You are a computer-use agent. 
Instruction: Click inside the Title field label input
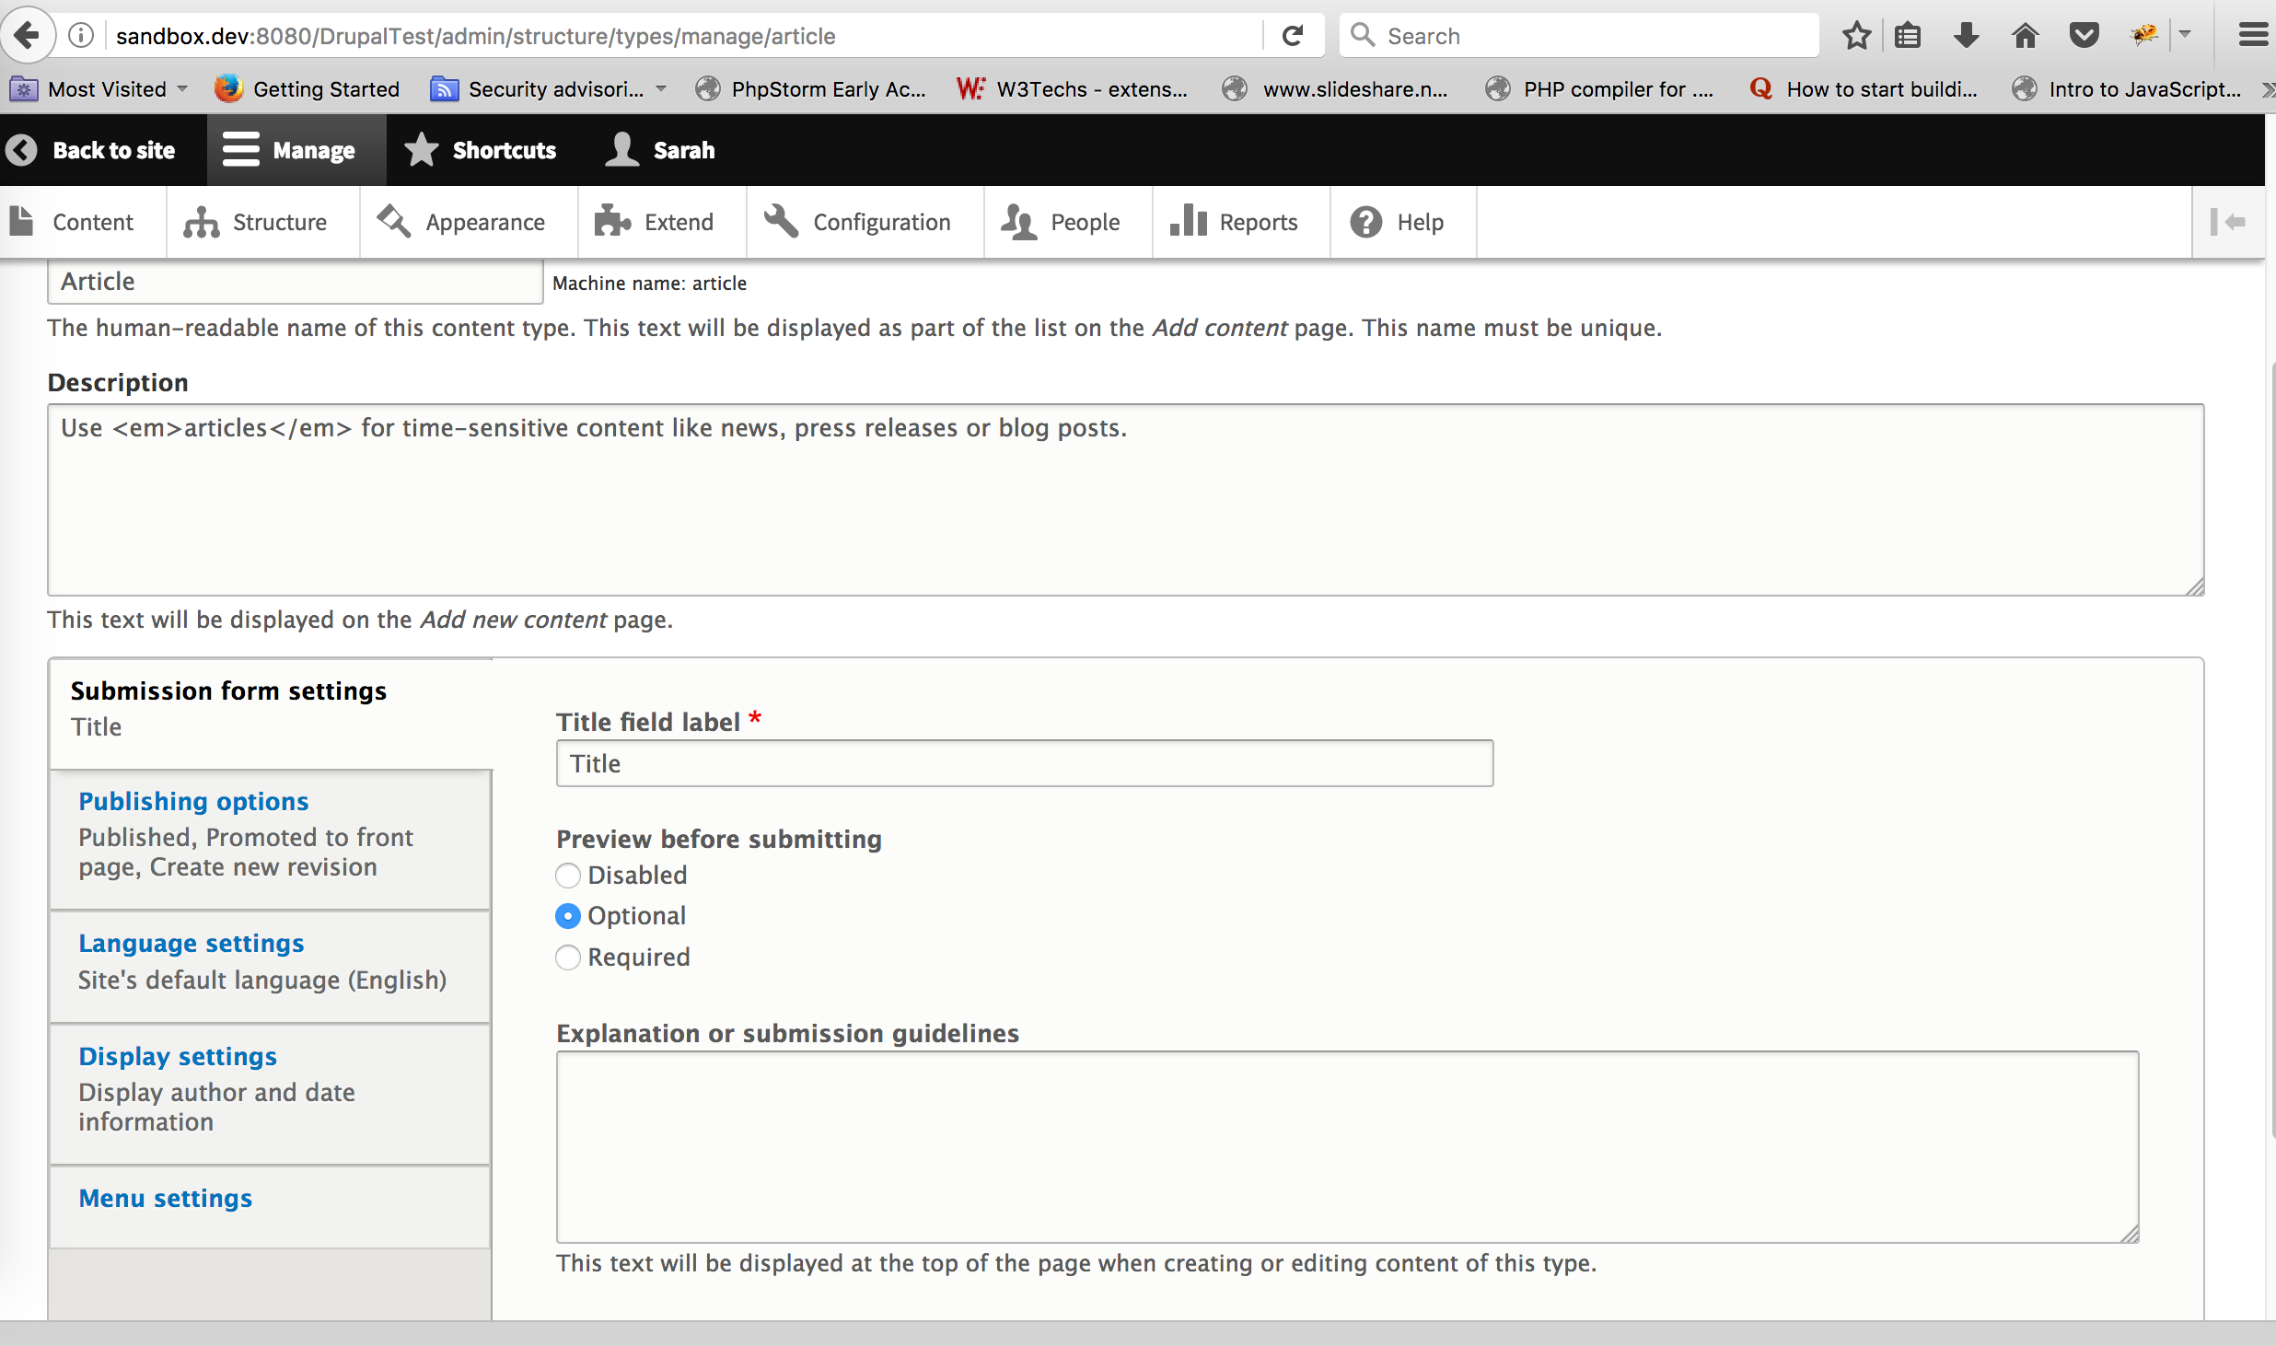1023,762
